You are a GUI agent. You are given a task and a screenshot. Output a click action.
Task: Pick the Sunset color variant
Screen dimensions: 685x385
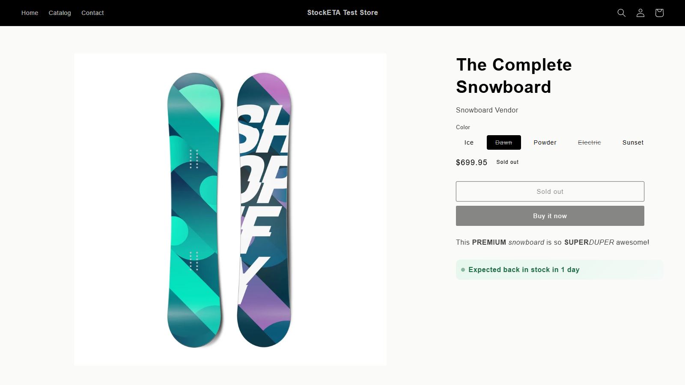pyautogui.click(x=633, y=142)
